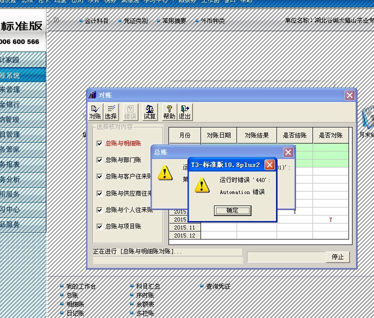Click the status text 正在进行 总账与明细账对账
The height and width of the screenshot is (318, 374).
click(137, 251)
